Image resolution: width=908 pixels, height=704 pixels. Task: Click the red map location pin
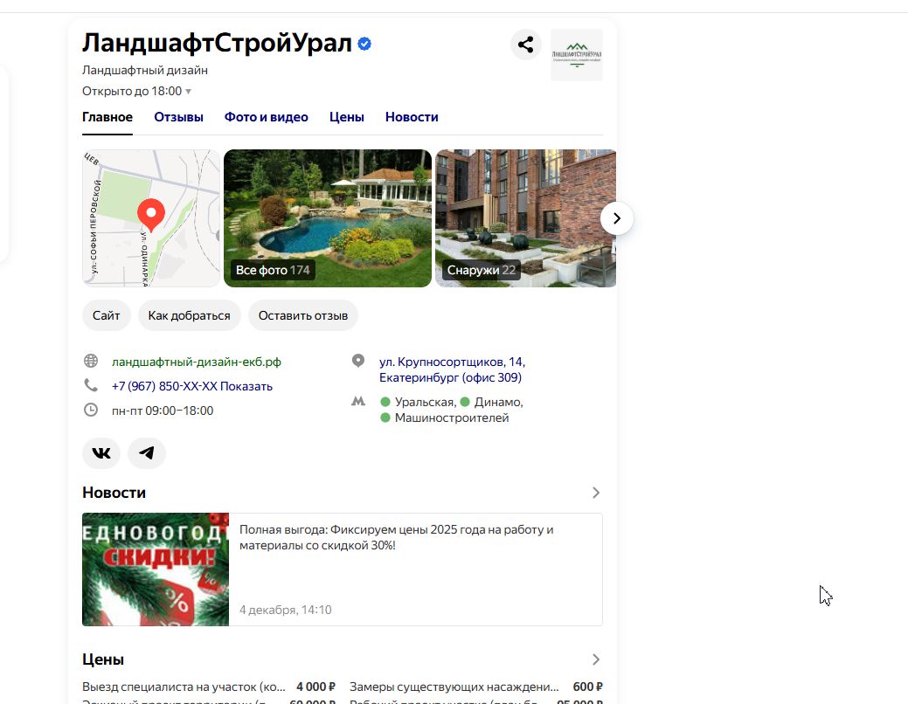pos(151,214)
